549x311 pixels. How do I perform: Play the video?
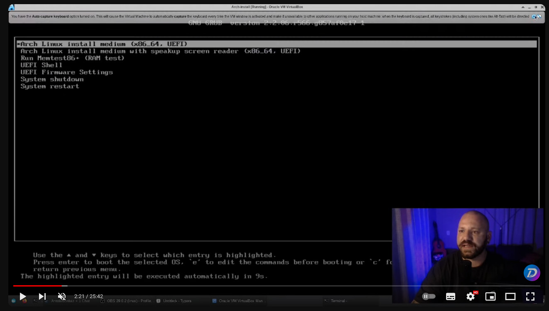click(x=23, y=296)
